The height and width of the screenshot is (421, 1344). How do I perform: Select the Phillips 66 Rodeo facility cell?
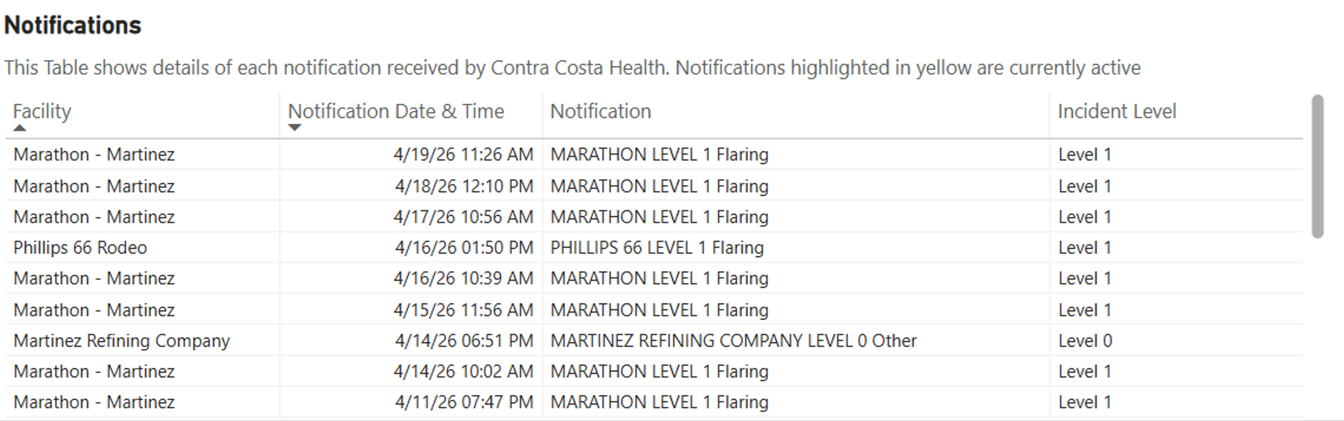pyautogui.click(x=80, y=247)
